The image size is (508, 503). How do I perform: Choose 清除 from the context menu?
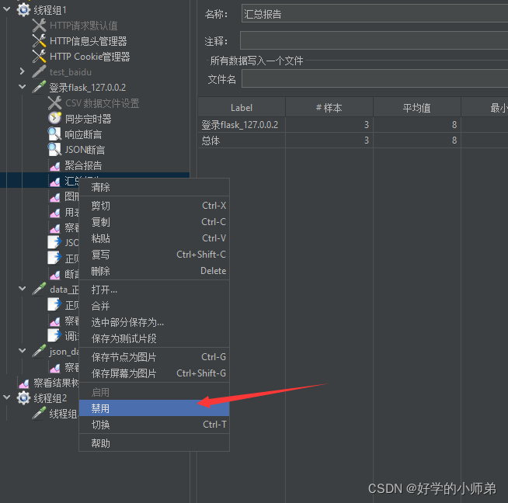155,187
